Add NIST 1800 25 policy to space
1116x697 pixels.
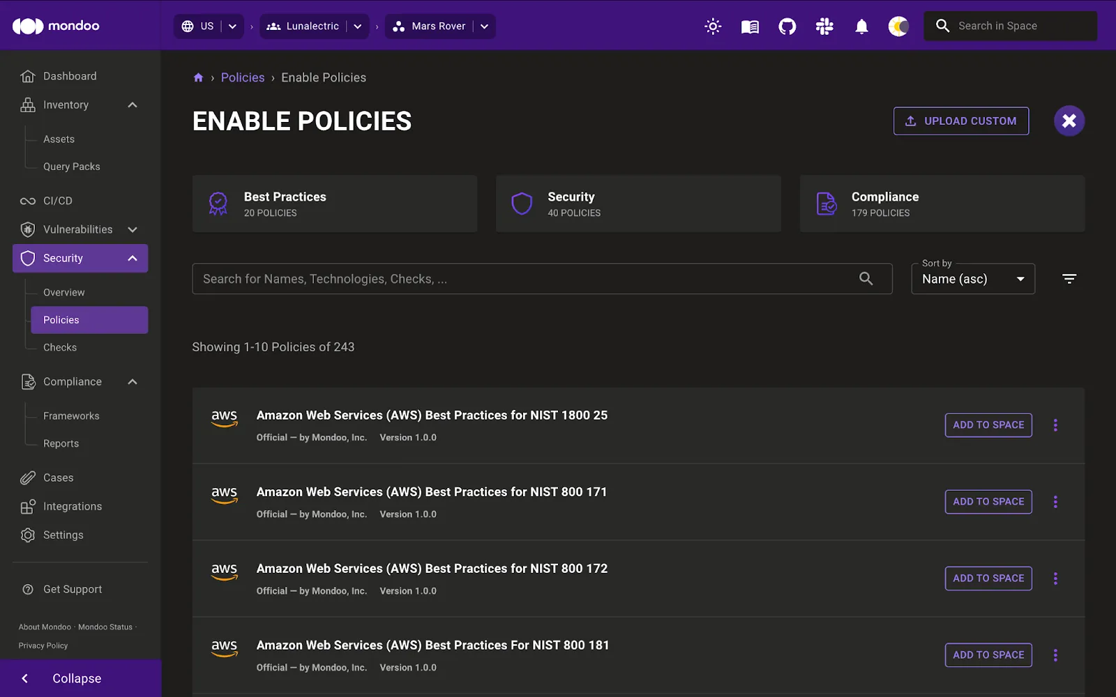(988, 425)
